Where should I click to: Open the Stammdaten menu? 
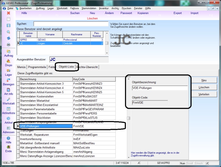point(89,8)
